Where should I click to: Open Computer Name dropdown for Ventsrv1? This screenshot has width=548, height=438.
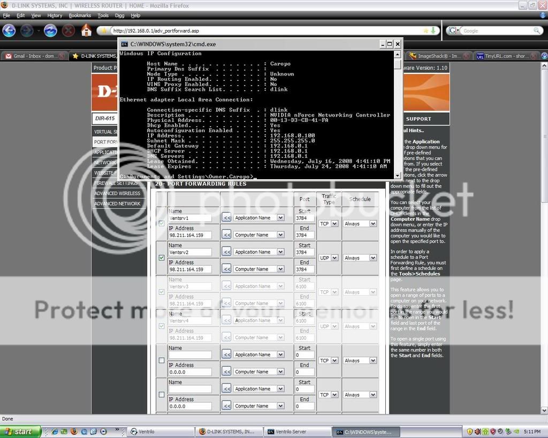pyautogui.click(x=258, y=235)
